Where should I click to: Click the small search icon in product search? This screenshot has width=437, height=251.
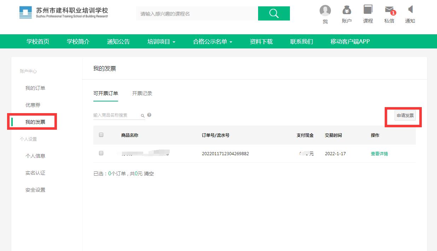[x=142, y=116]
